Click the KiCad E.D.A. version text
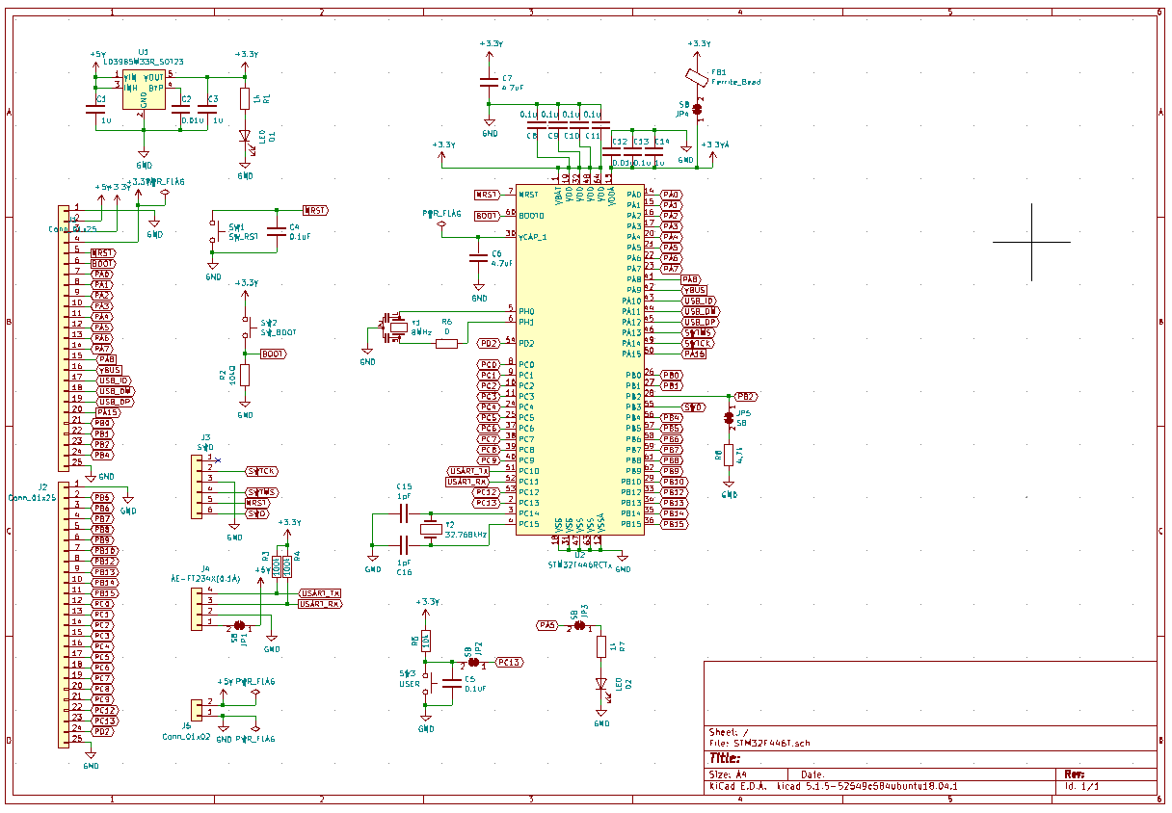Screen dimensions: 1172x813 tap(834, 787)
